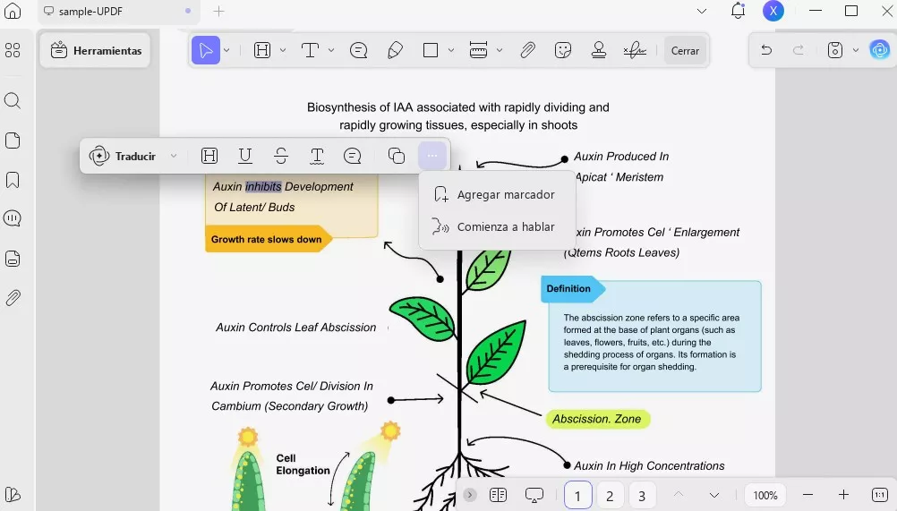Highlight selected text from floating toolbar
Screen dimensions: 897x511
click(x=209, y=156)
